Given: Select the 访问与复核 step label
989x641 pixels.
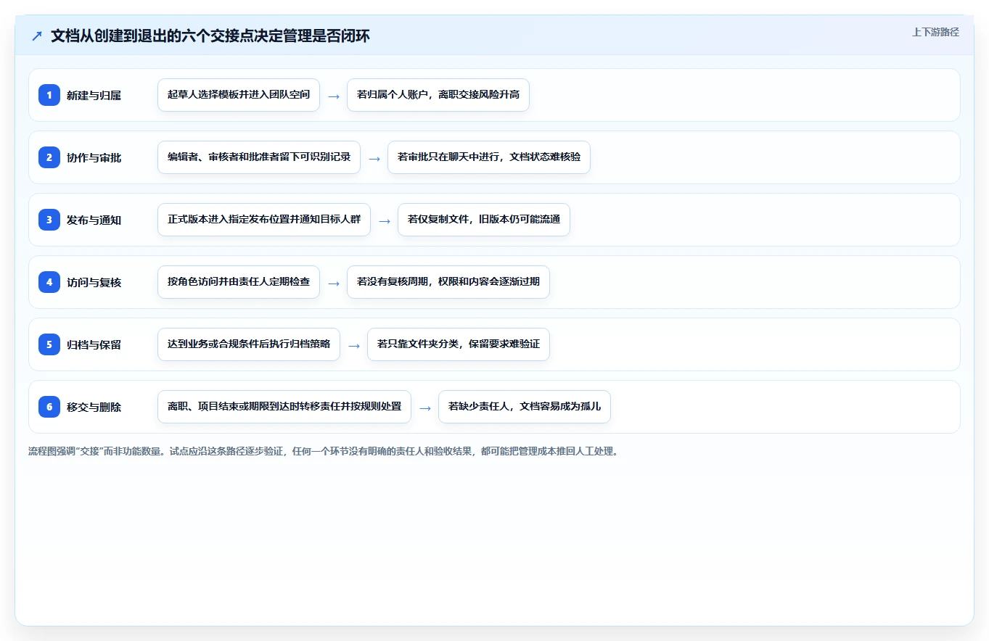Looking at the screenshot, I should tap(94, 282).
